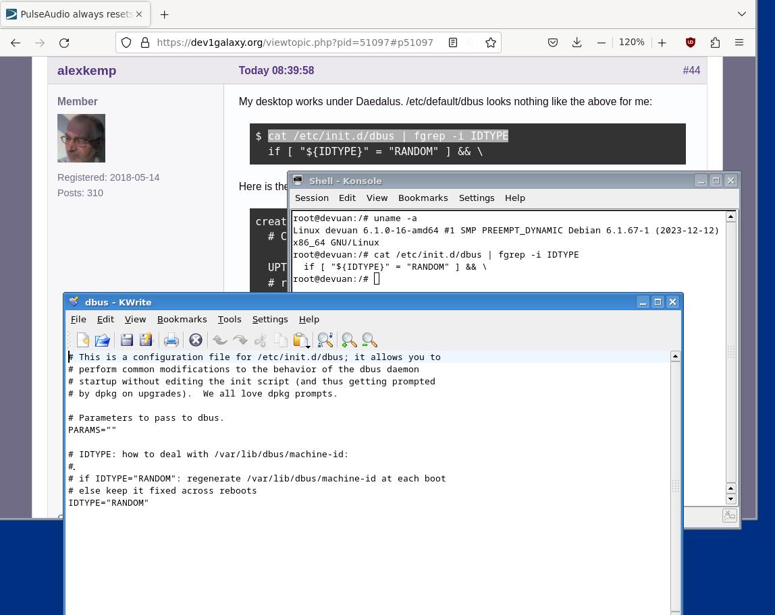Toggle Firefox reader view icon

click(453, 42)
